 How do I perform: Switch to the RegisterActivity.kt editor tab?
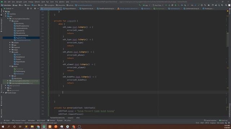click(x=87, y=9)
